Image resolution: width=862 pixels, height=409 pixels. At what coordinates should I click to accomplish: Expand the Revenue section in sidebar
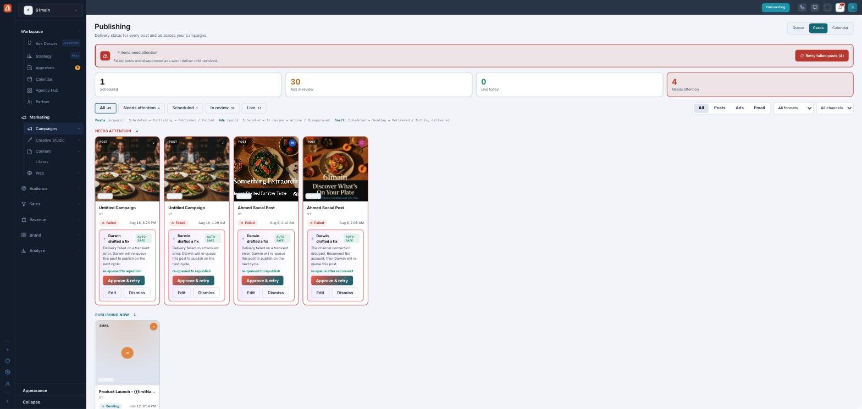[x=51, y=220]
